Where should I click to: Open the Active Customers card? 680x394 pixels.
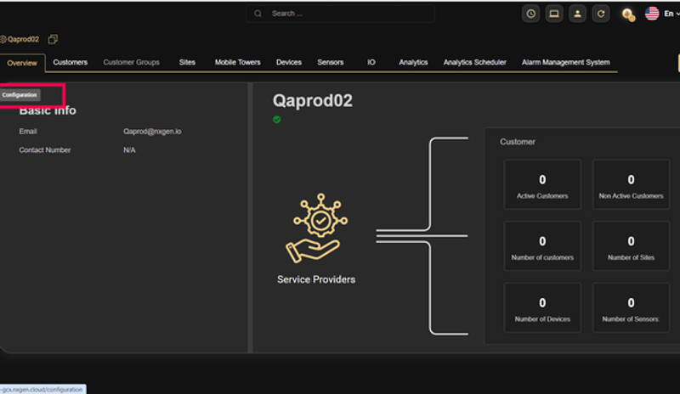[542, 184]
